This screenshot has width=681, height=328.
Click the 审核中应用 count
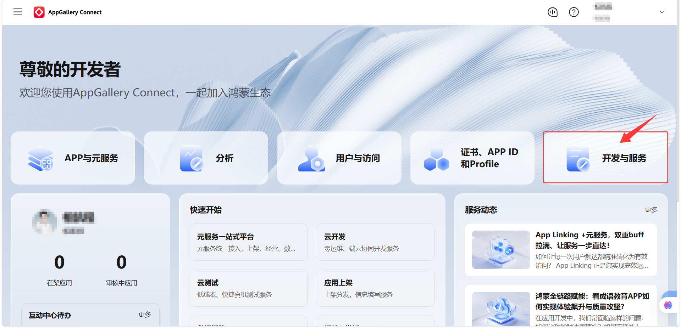click(121, 262)
